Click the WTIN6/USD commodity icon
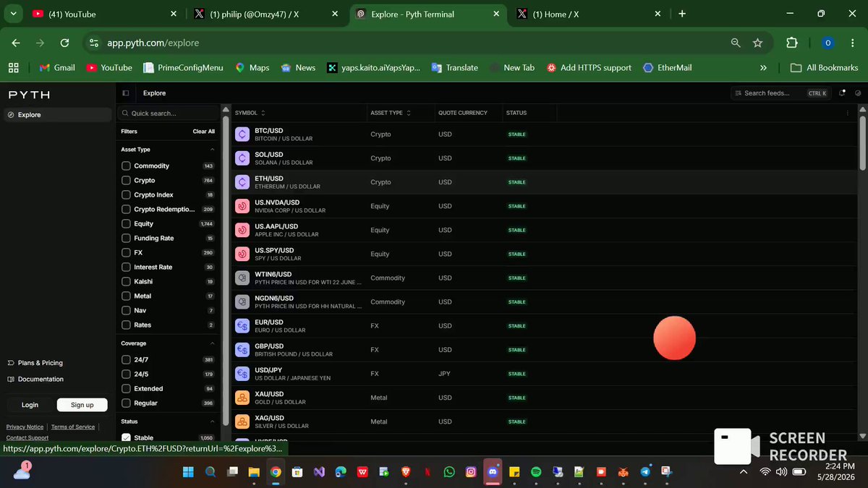Image resolution: width=868 pixels, height=488 pixels. pos(242,278)
